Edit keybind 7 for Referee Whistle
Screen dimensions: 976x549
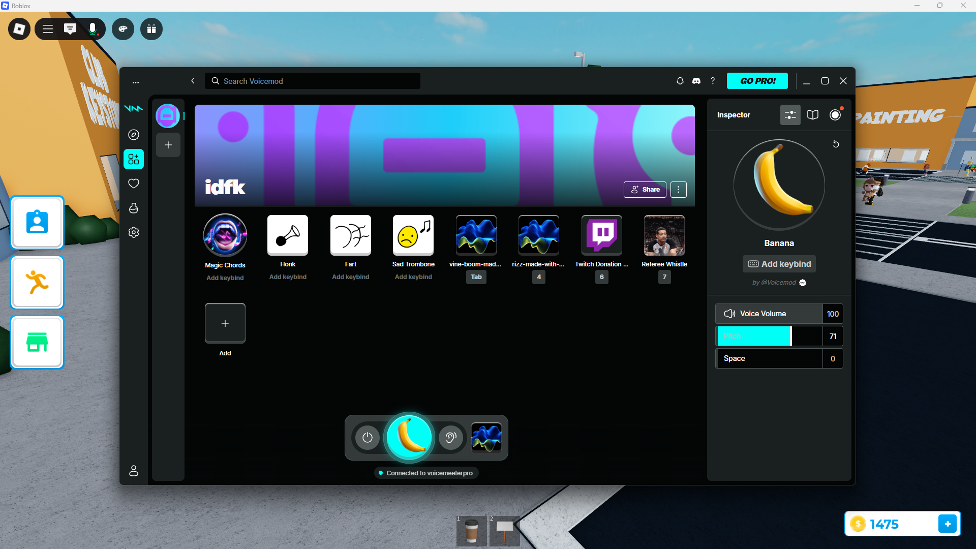(x=664, y=277)
